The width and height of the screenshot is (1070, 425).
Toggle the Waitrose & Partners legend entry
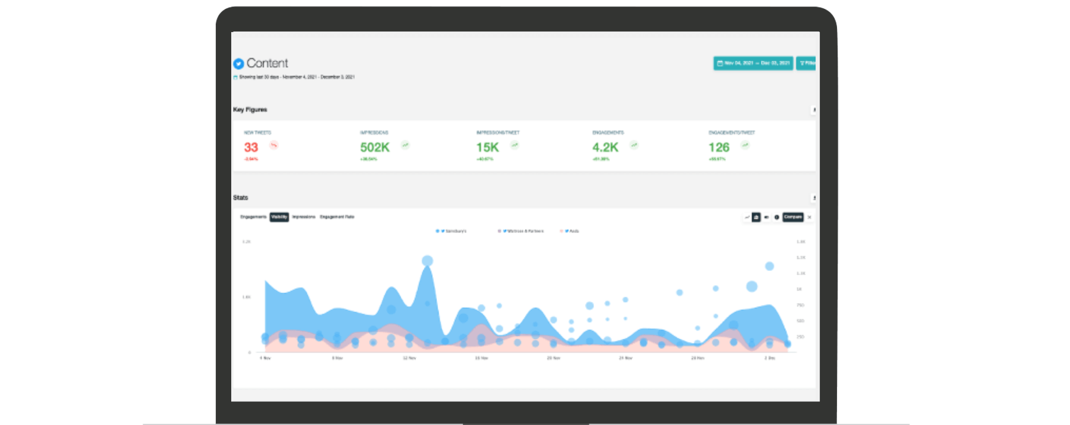pos(521,231)
